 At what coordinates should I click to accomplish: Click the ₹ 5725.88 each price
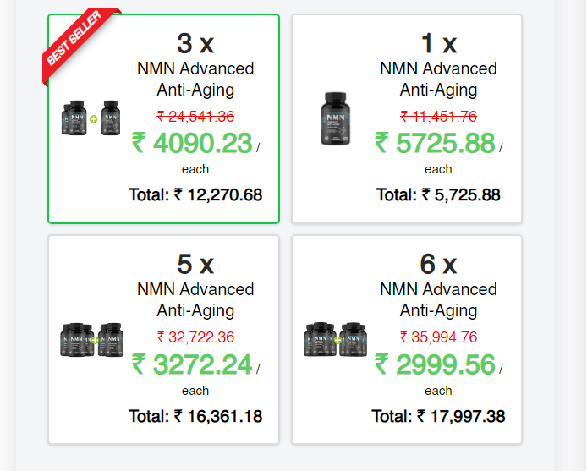[x=435, y=143]
